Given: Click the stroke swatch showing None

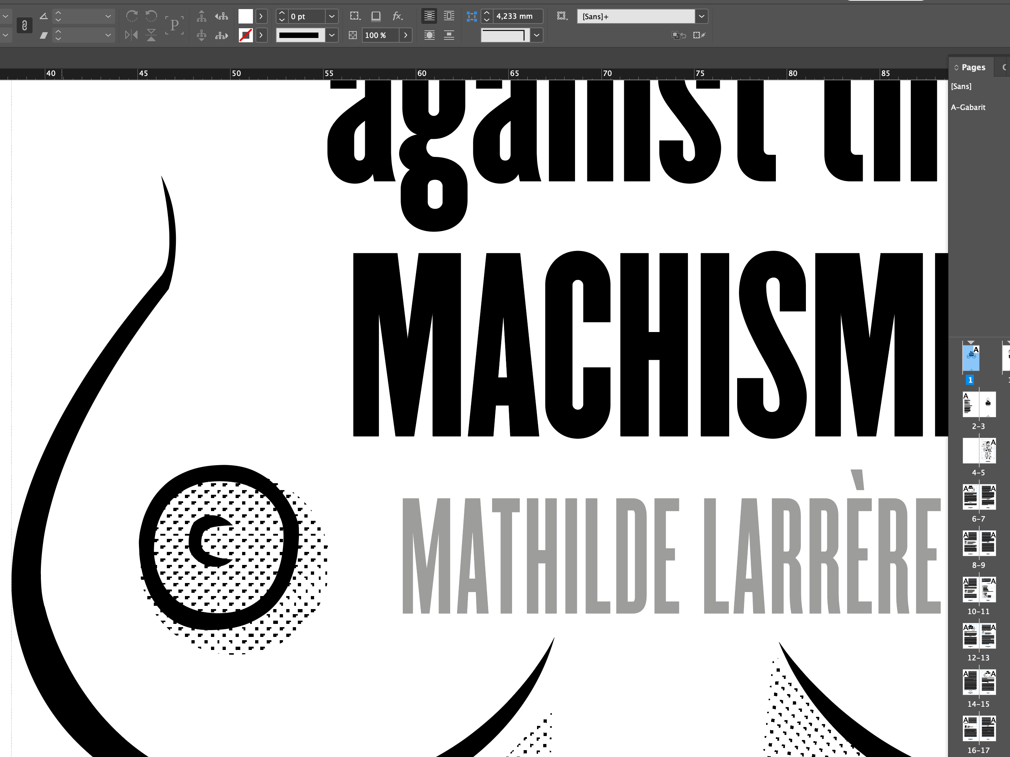Looking at the screenshot, I should coord(246,35).
